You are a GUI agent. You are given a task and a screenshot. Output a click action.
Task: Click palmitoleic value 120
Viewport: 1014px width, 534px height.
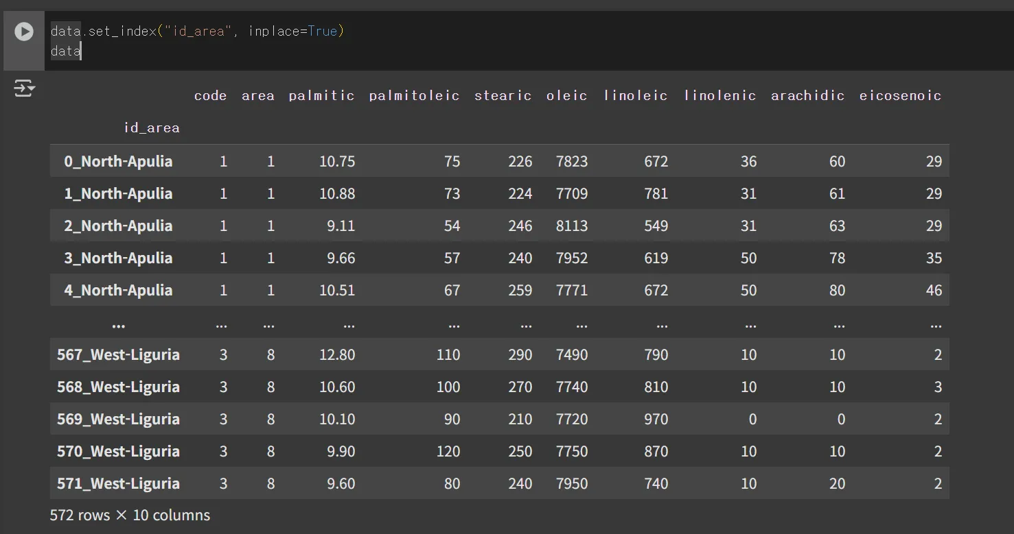tap(448, 452)
